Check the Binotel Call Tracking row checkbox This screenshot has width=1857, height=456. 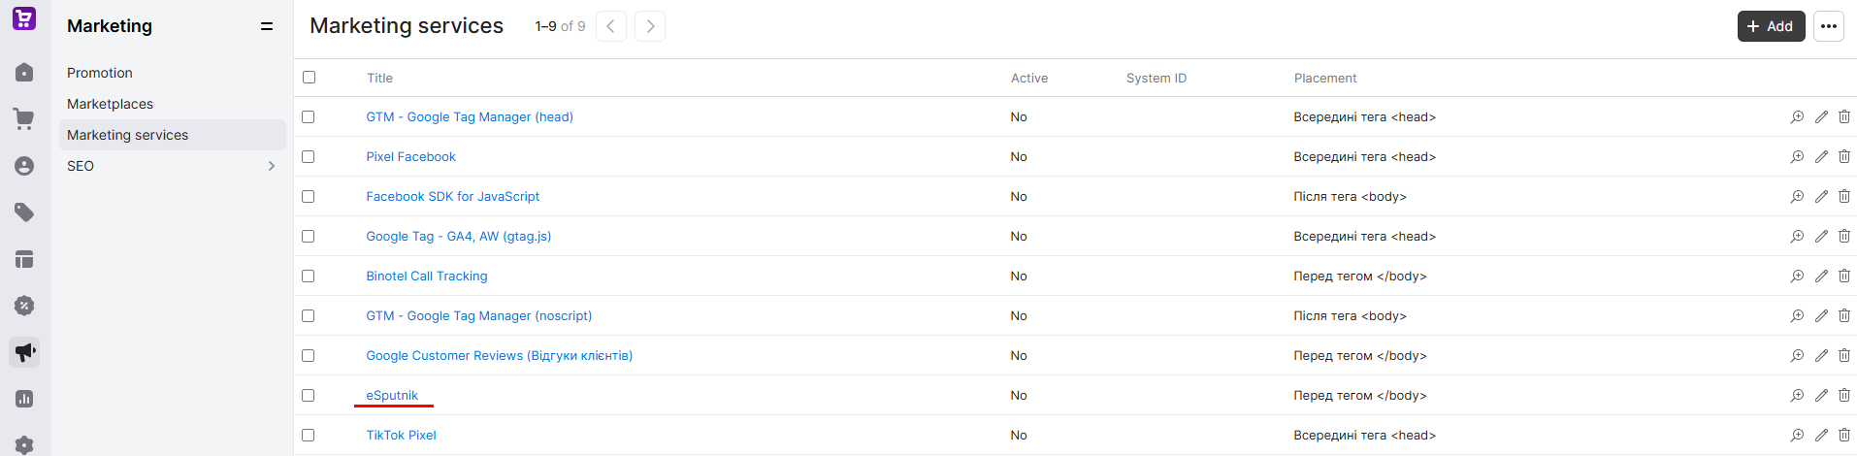(x=309, y=276)
